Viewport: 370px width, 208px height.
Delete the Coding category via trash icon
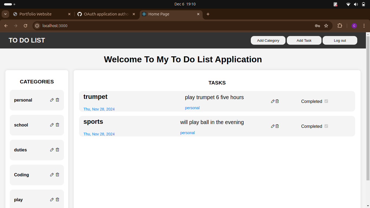[57, 175]
